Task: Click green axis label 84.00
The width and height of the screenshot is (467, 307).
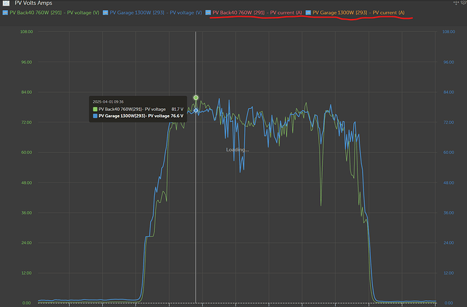Action: point(26,92)
